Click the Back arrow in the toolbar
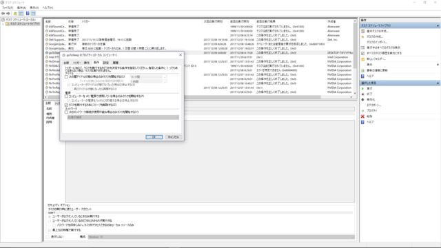 (x=3, y=14)
